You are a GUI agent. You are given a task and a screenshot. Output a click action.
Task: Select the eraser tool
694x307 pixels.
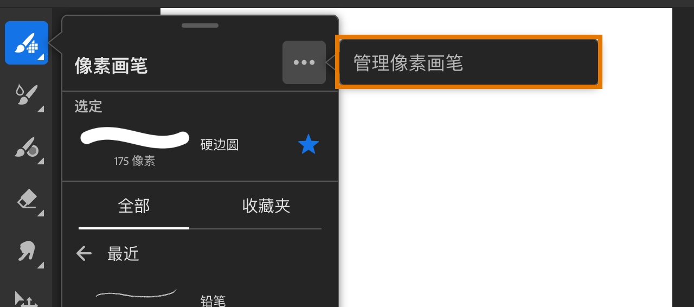pyautogui.click(x=27, y=200)
